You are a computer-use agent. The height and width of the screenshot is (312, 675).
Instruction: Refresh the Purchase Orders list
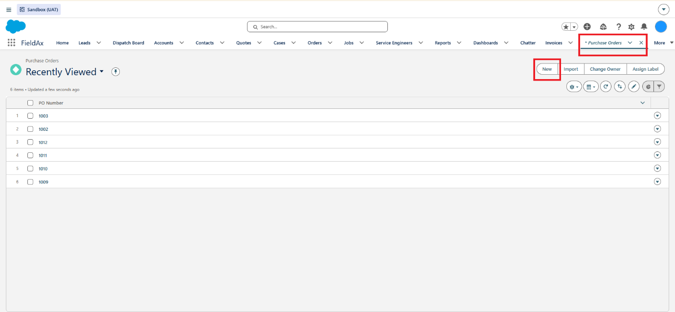[606, 86]
